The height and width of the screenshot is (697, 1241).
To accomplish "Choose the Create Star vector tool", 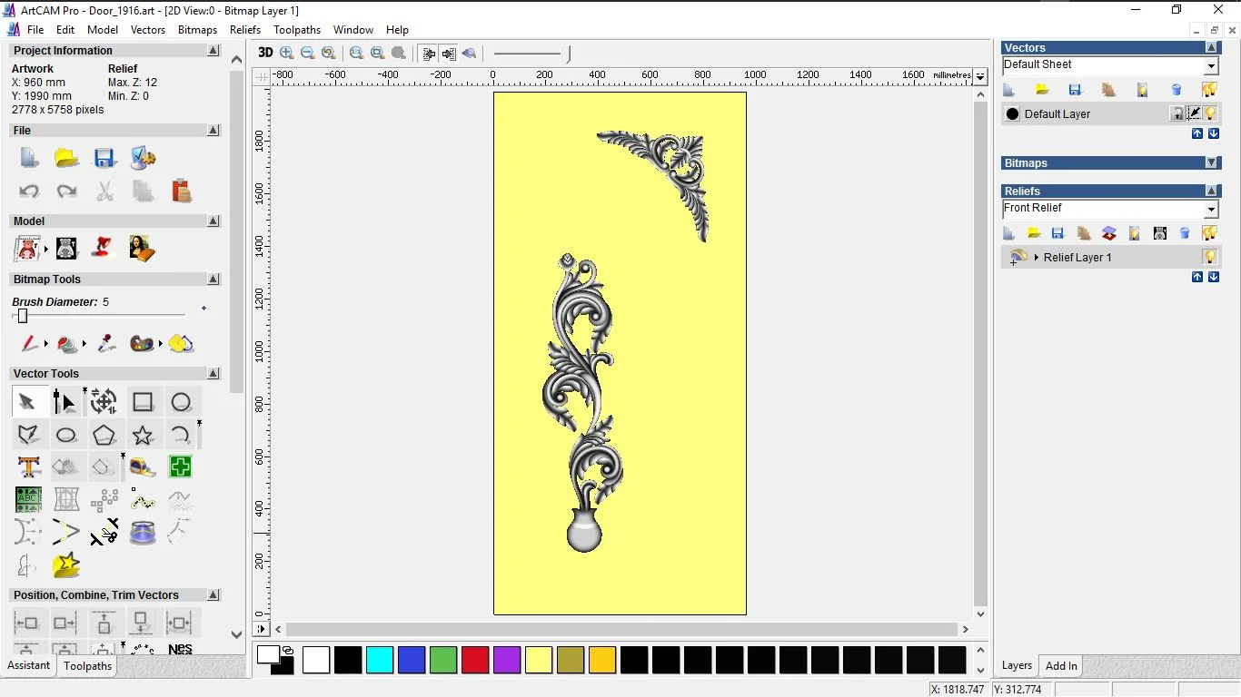I will point(143,435).
